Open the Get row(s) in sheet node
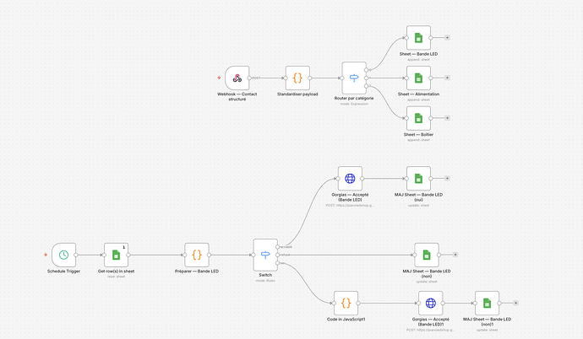Image resolution: width=583 pixels, height=339 pixels. click(x=116, y=255)
